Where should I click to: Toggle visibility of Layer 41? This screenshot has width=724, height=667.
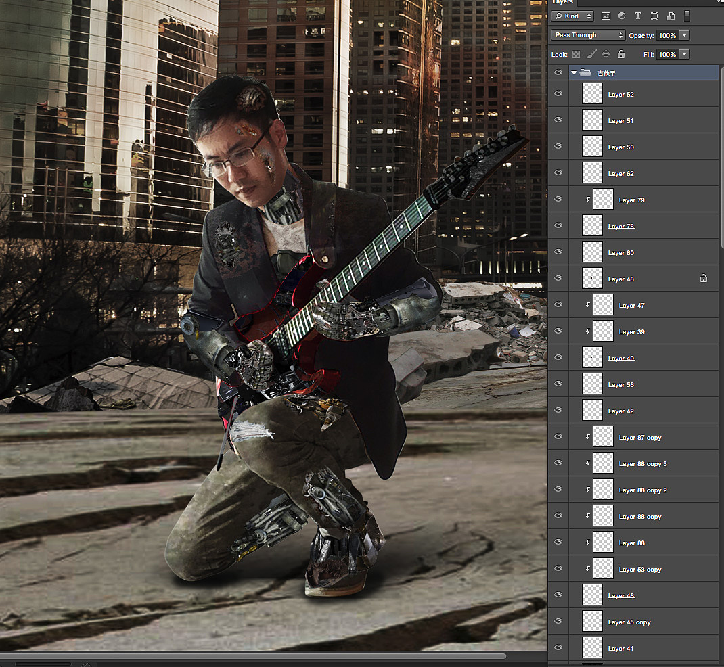pos(558,647)
